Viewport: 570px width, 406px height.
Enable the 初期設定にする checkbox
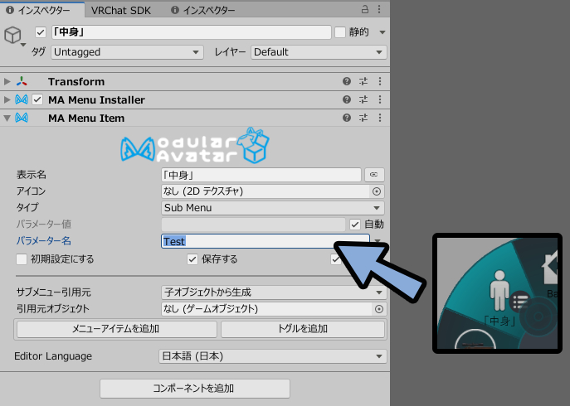point(22,259)
